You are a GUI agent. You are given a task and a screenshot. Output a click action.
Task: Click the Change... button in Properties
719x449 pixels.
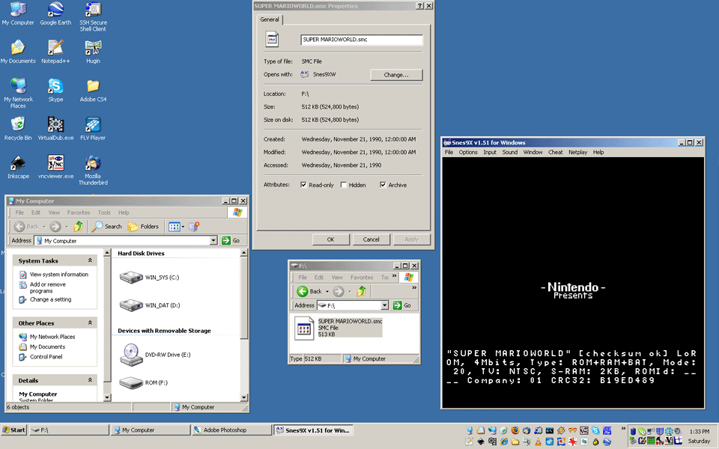[x=396, y=75]
